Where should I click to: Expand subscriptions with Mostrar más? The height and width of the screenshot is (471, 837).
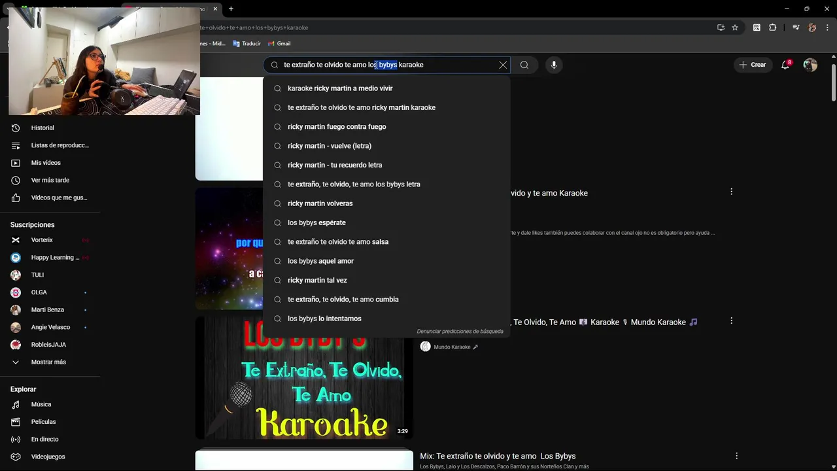pos(50,362)
